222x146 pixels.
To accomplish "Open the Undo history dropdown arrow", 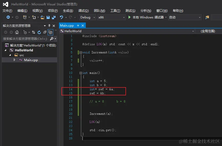I will tap(66, 17).
